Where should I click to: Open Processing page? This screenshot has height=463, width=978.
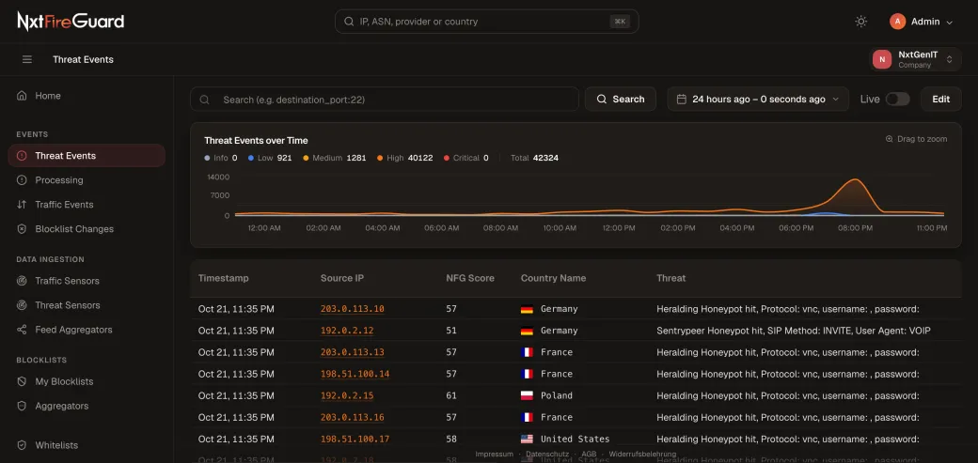click(87, 180)
